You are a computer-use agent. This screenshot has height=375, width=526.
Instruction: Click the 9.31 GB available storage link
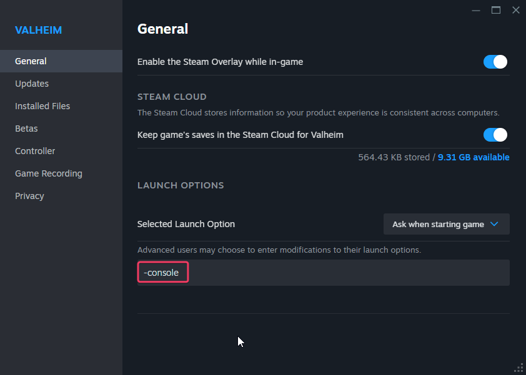click(x=474, y=157)
